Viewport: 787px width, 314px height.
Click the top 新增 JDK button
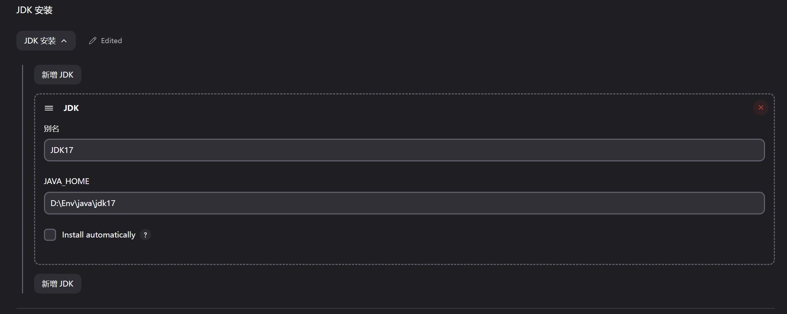(58, 75)
